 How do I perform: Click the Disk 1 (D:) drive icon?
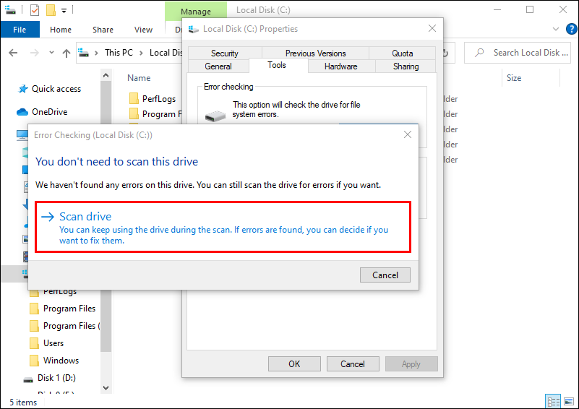[x=28, y=379]
